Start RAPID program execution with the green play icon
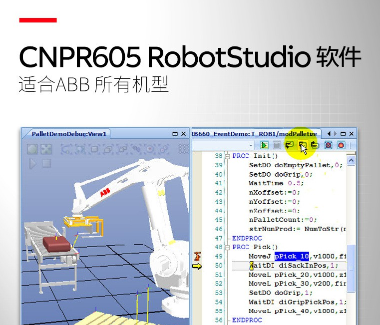Screen dimensions: 380x325 pos(264,145)
